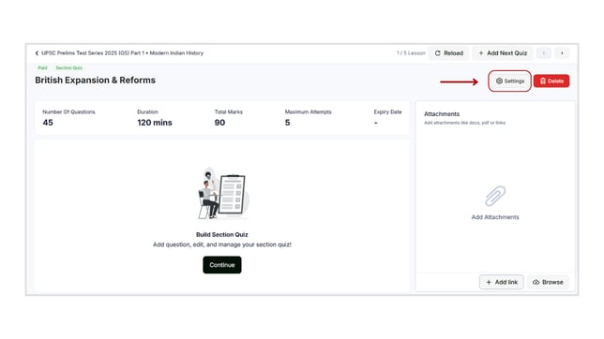Click the Paid tag

42,67
